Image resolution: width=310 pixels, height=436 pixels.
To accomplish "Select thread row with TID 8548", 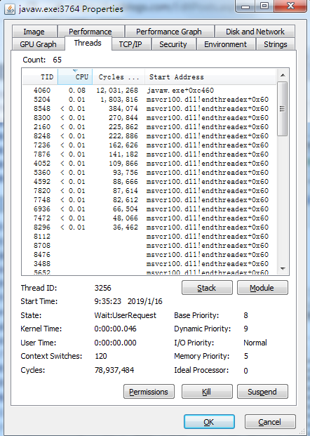I will 149,109.
